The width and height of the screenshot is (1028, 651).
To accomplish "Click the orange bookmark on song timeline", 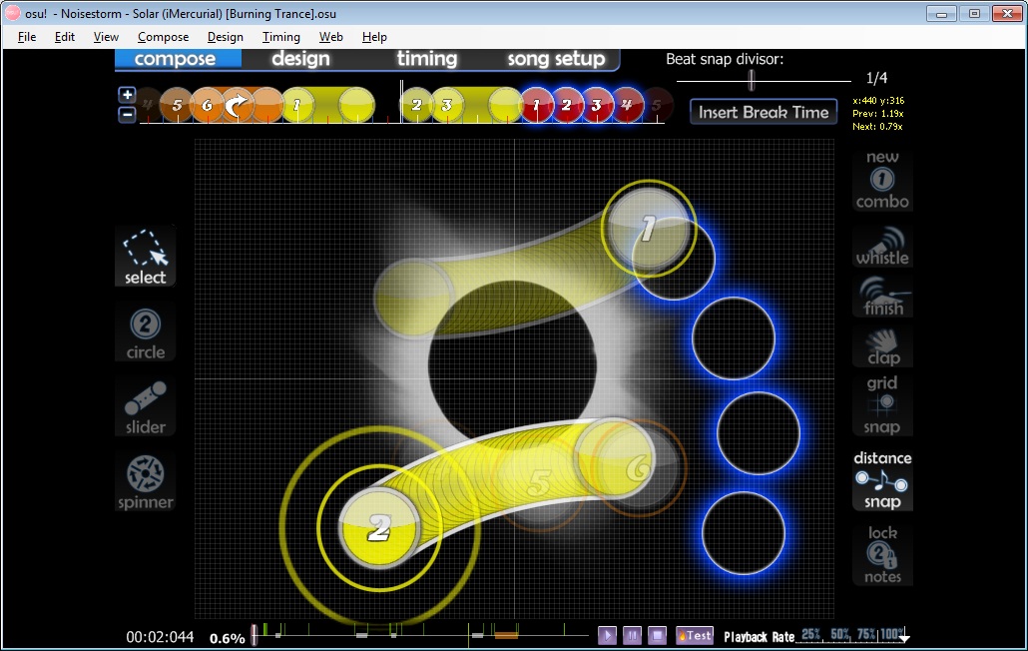I will [x=506, y=635].
